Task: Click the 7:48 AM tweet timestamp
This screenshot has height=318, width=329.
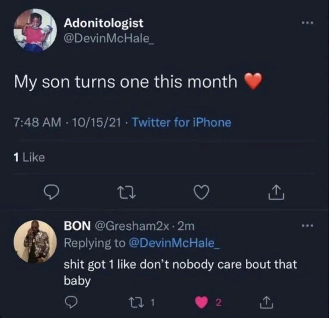Action: 37,122
